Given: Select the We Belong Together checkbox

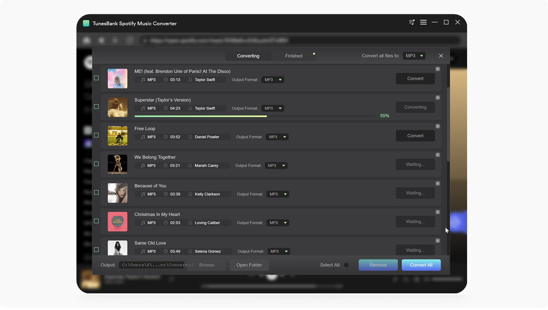Looking at the screenshot, I should [x=96, y=164].
